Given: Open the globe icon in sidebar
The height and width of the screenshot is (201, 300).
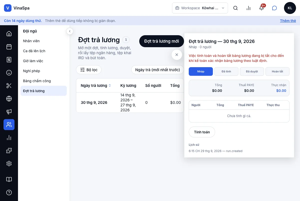Looking at the screenshot, I should tap(9, 99).
